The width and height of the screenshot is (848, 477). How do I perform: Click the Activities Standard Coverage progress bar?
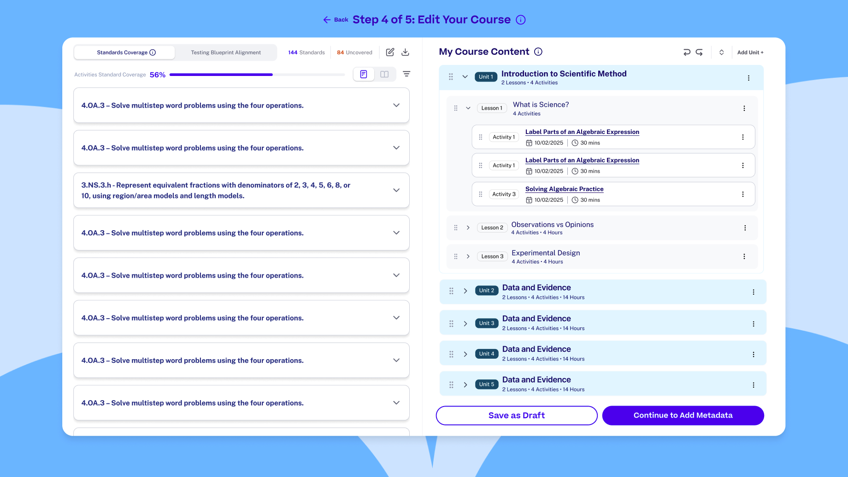point(257,75)
